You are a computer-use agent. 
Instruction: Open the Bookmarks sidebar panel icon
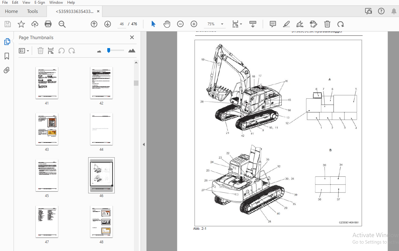tap(7, 56)
